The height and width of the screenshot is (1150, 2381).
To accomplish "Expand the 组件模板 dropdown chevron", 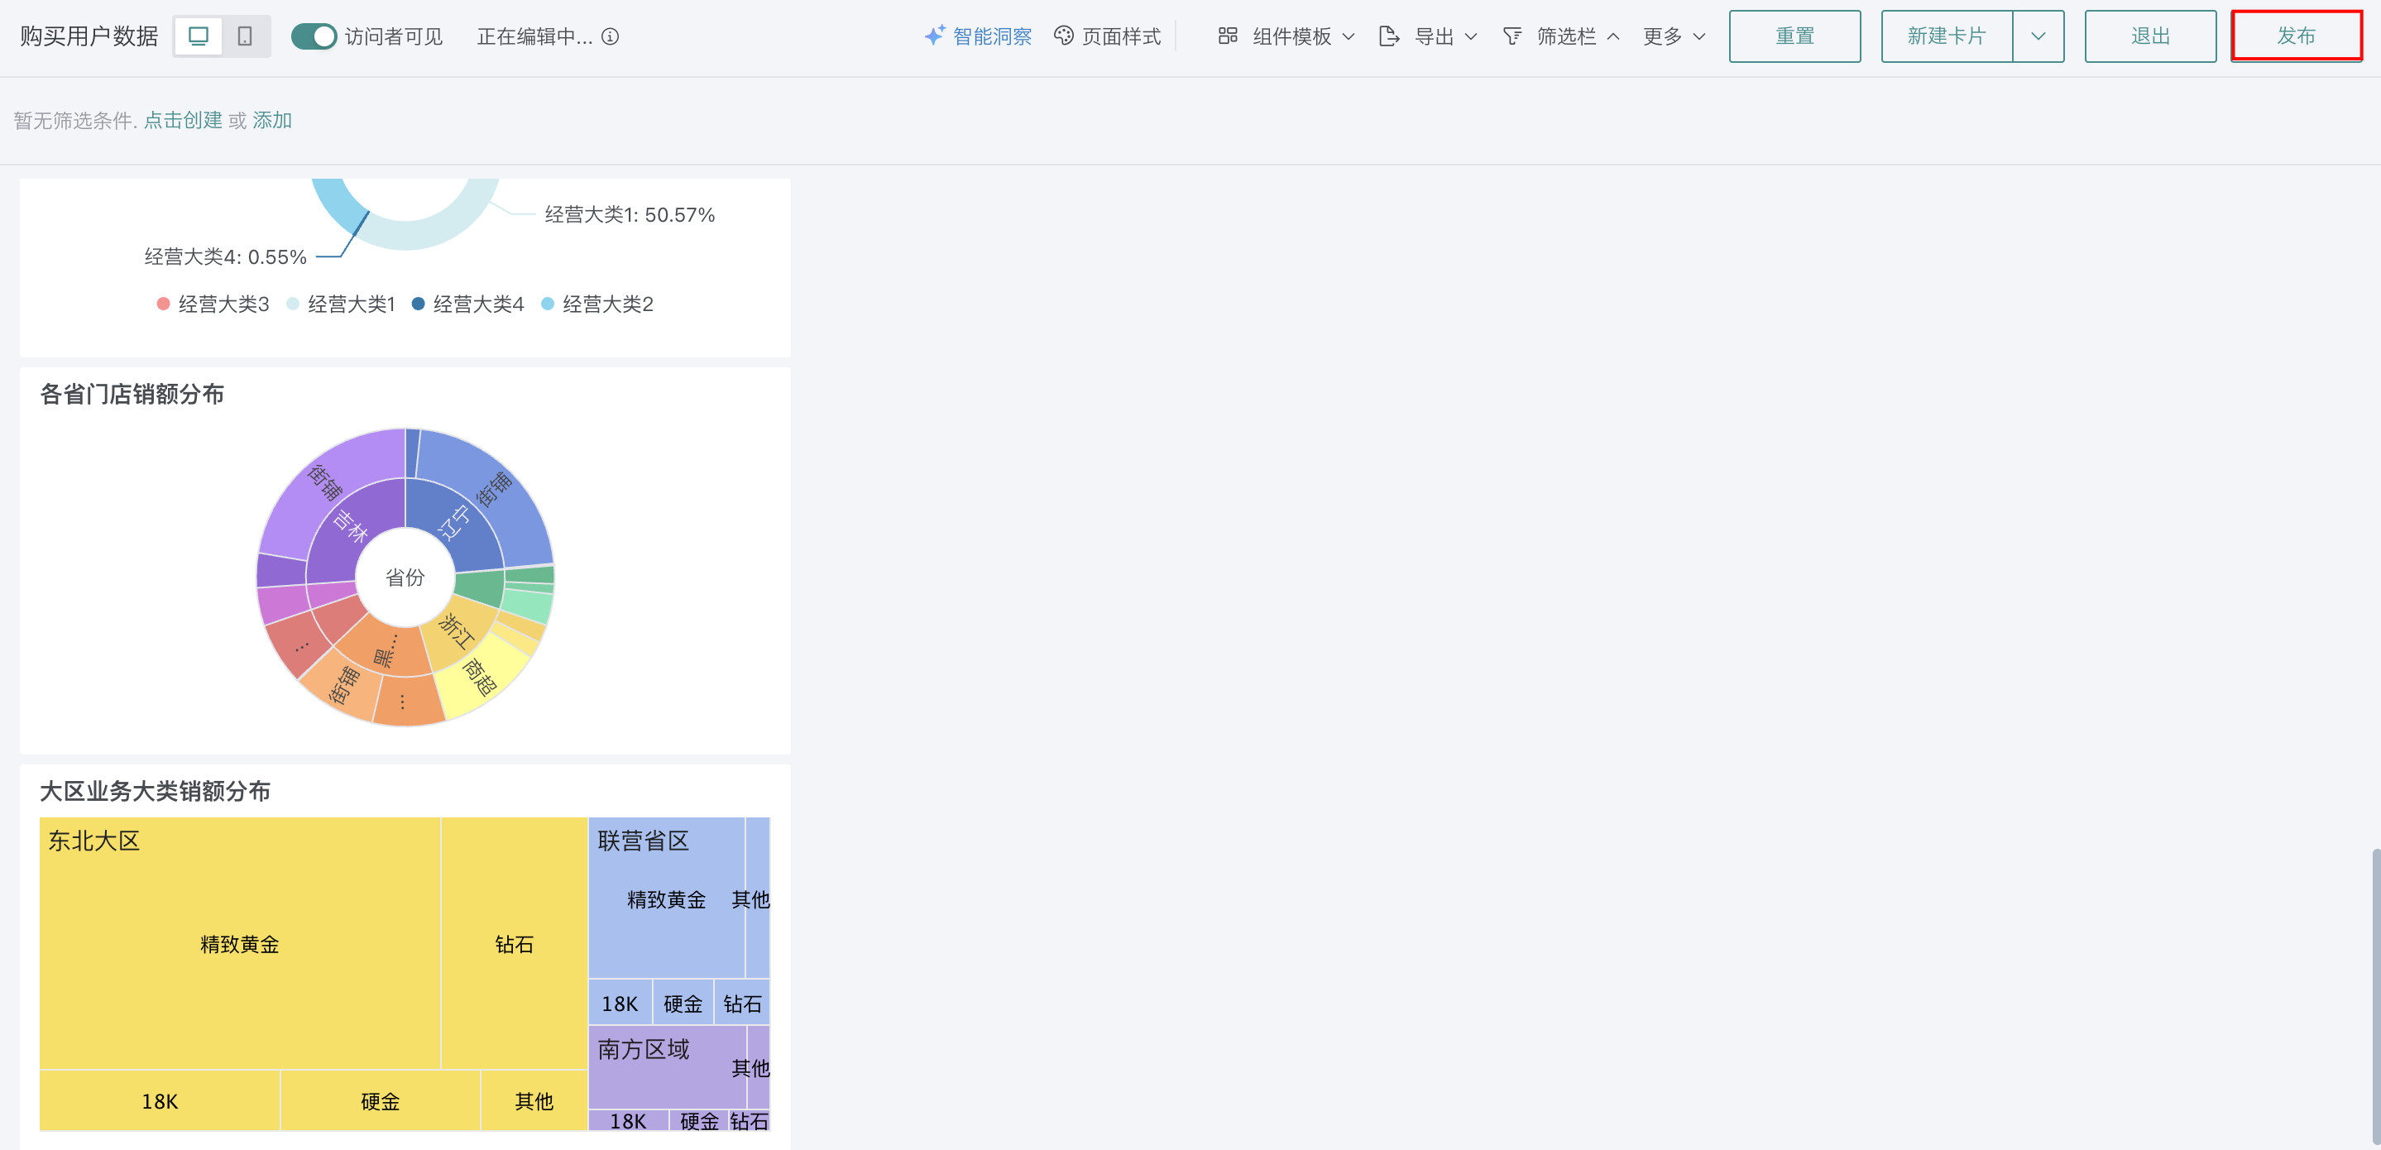I will coord(1349,37).
